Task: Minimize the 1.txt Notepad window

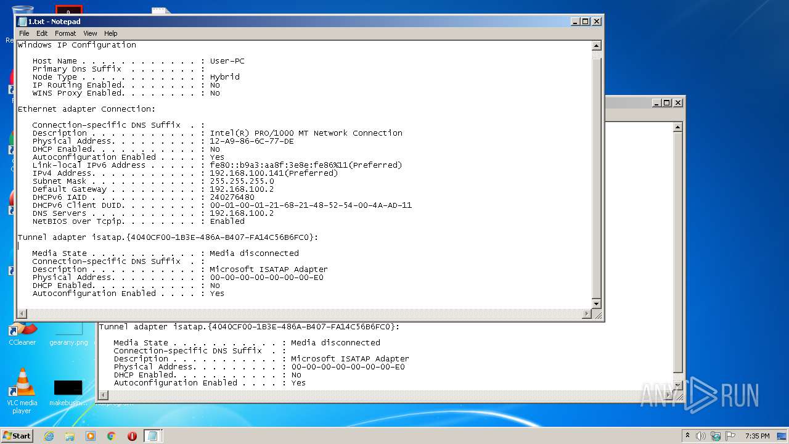Action: [574, 21]
